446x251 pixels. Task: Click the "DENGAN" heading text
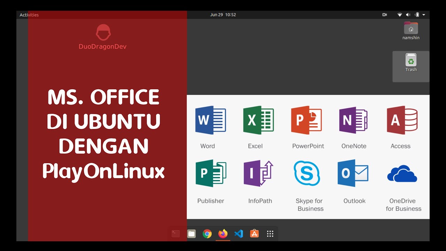point(103,146)
